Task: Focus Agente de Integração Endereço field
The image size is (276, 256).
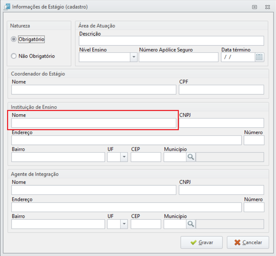Action: point(127,207)
